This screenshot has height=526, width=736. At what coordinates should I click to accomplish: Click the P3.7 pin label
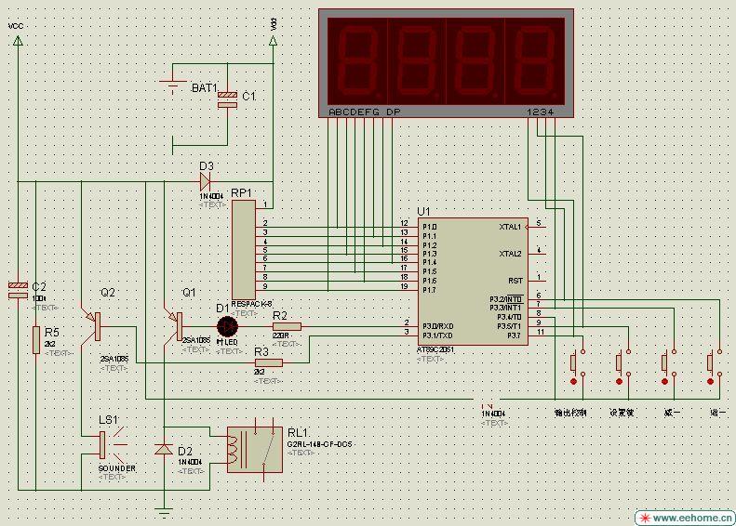click(514, 335)
